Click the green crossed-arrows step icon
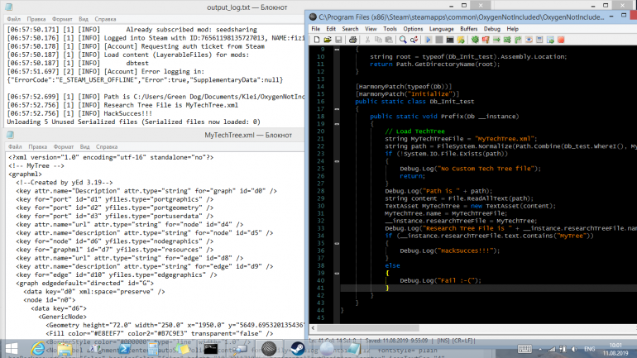637x358 pixels. (x=507, y=40)
